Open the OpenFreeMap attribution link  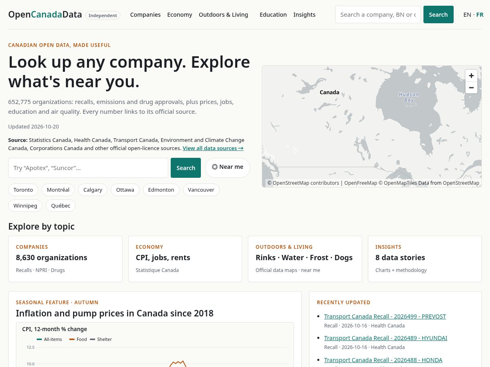(x=361, y=183)
